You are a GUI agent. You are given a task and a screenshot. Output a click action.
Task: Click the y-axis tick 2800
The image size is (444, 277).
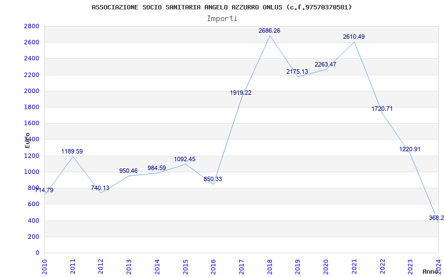pyautogui.click(x=32, y=26)
